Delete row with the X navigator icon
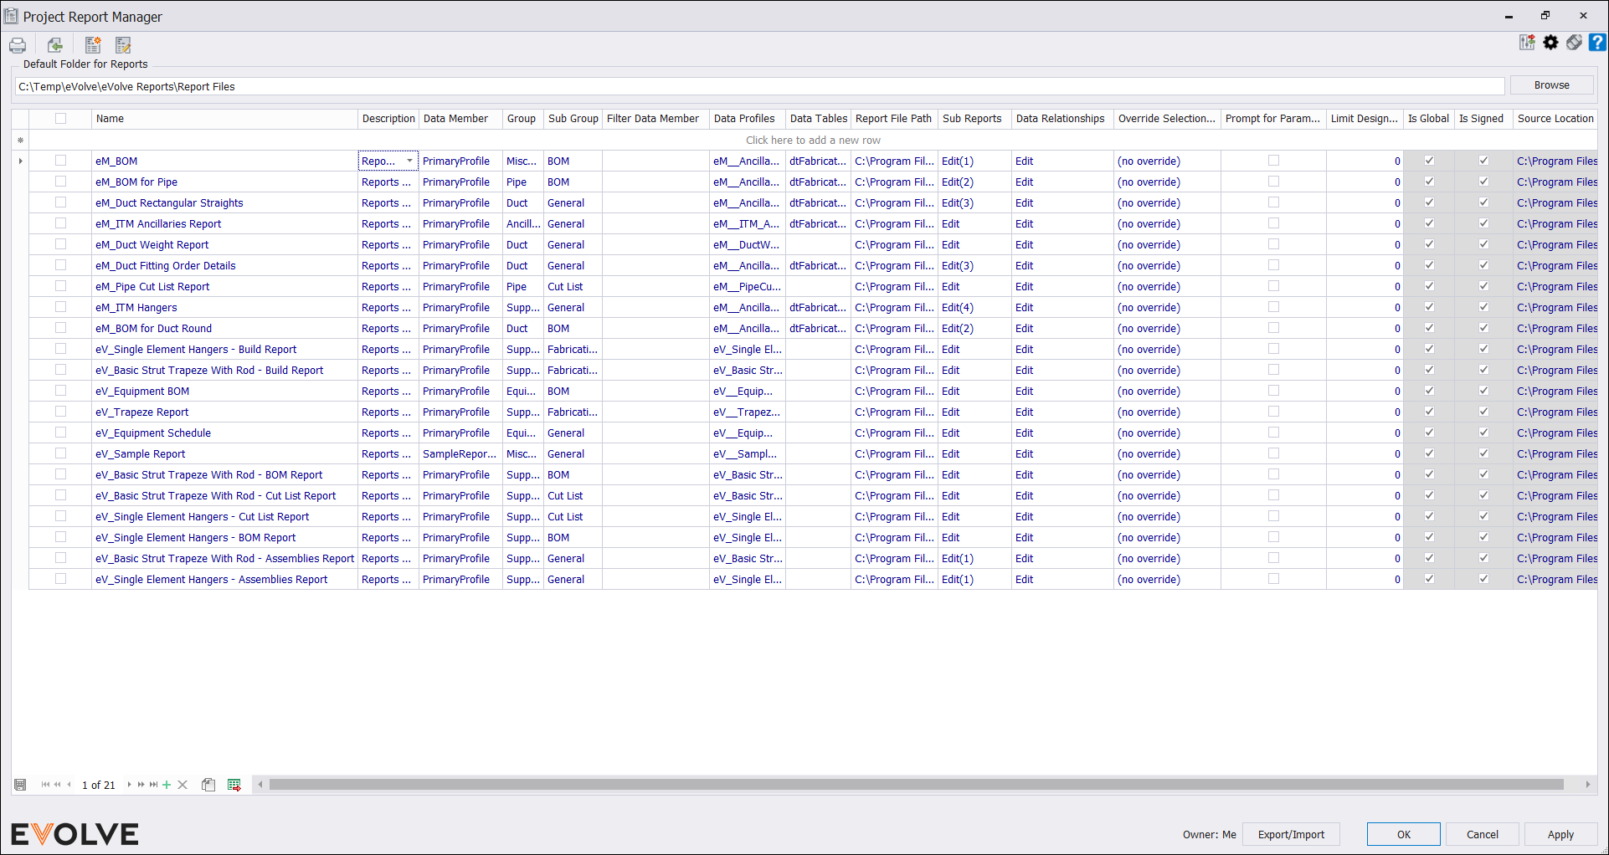1609x855 pixels. pos(182,785)
